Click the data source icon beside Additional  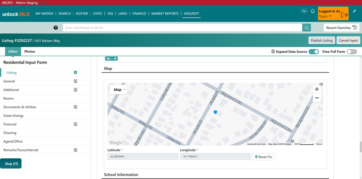click(76, 89)
